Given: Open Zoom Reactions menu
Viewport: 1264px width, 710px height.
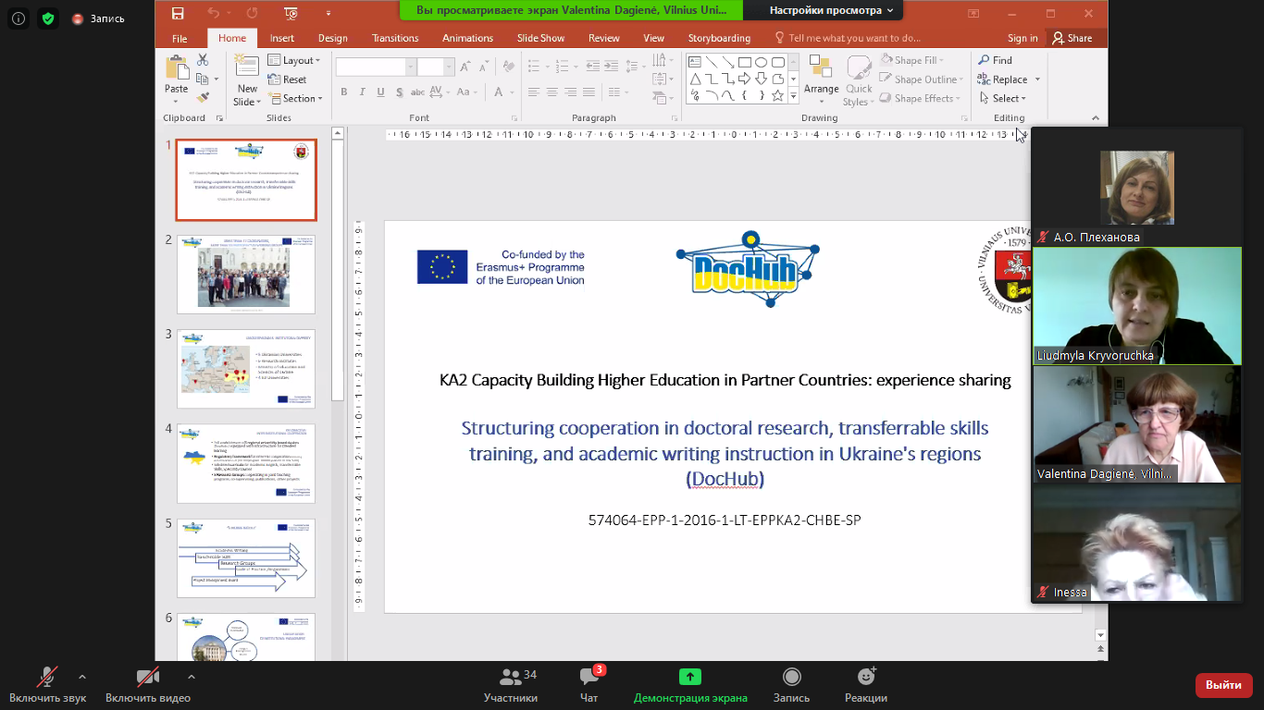Looking at the screenshot, I should click(866, 686).
